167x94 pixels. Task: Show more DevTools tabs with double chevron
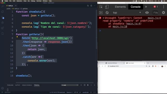coord(146,7)
